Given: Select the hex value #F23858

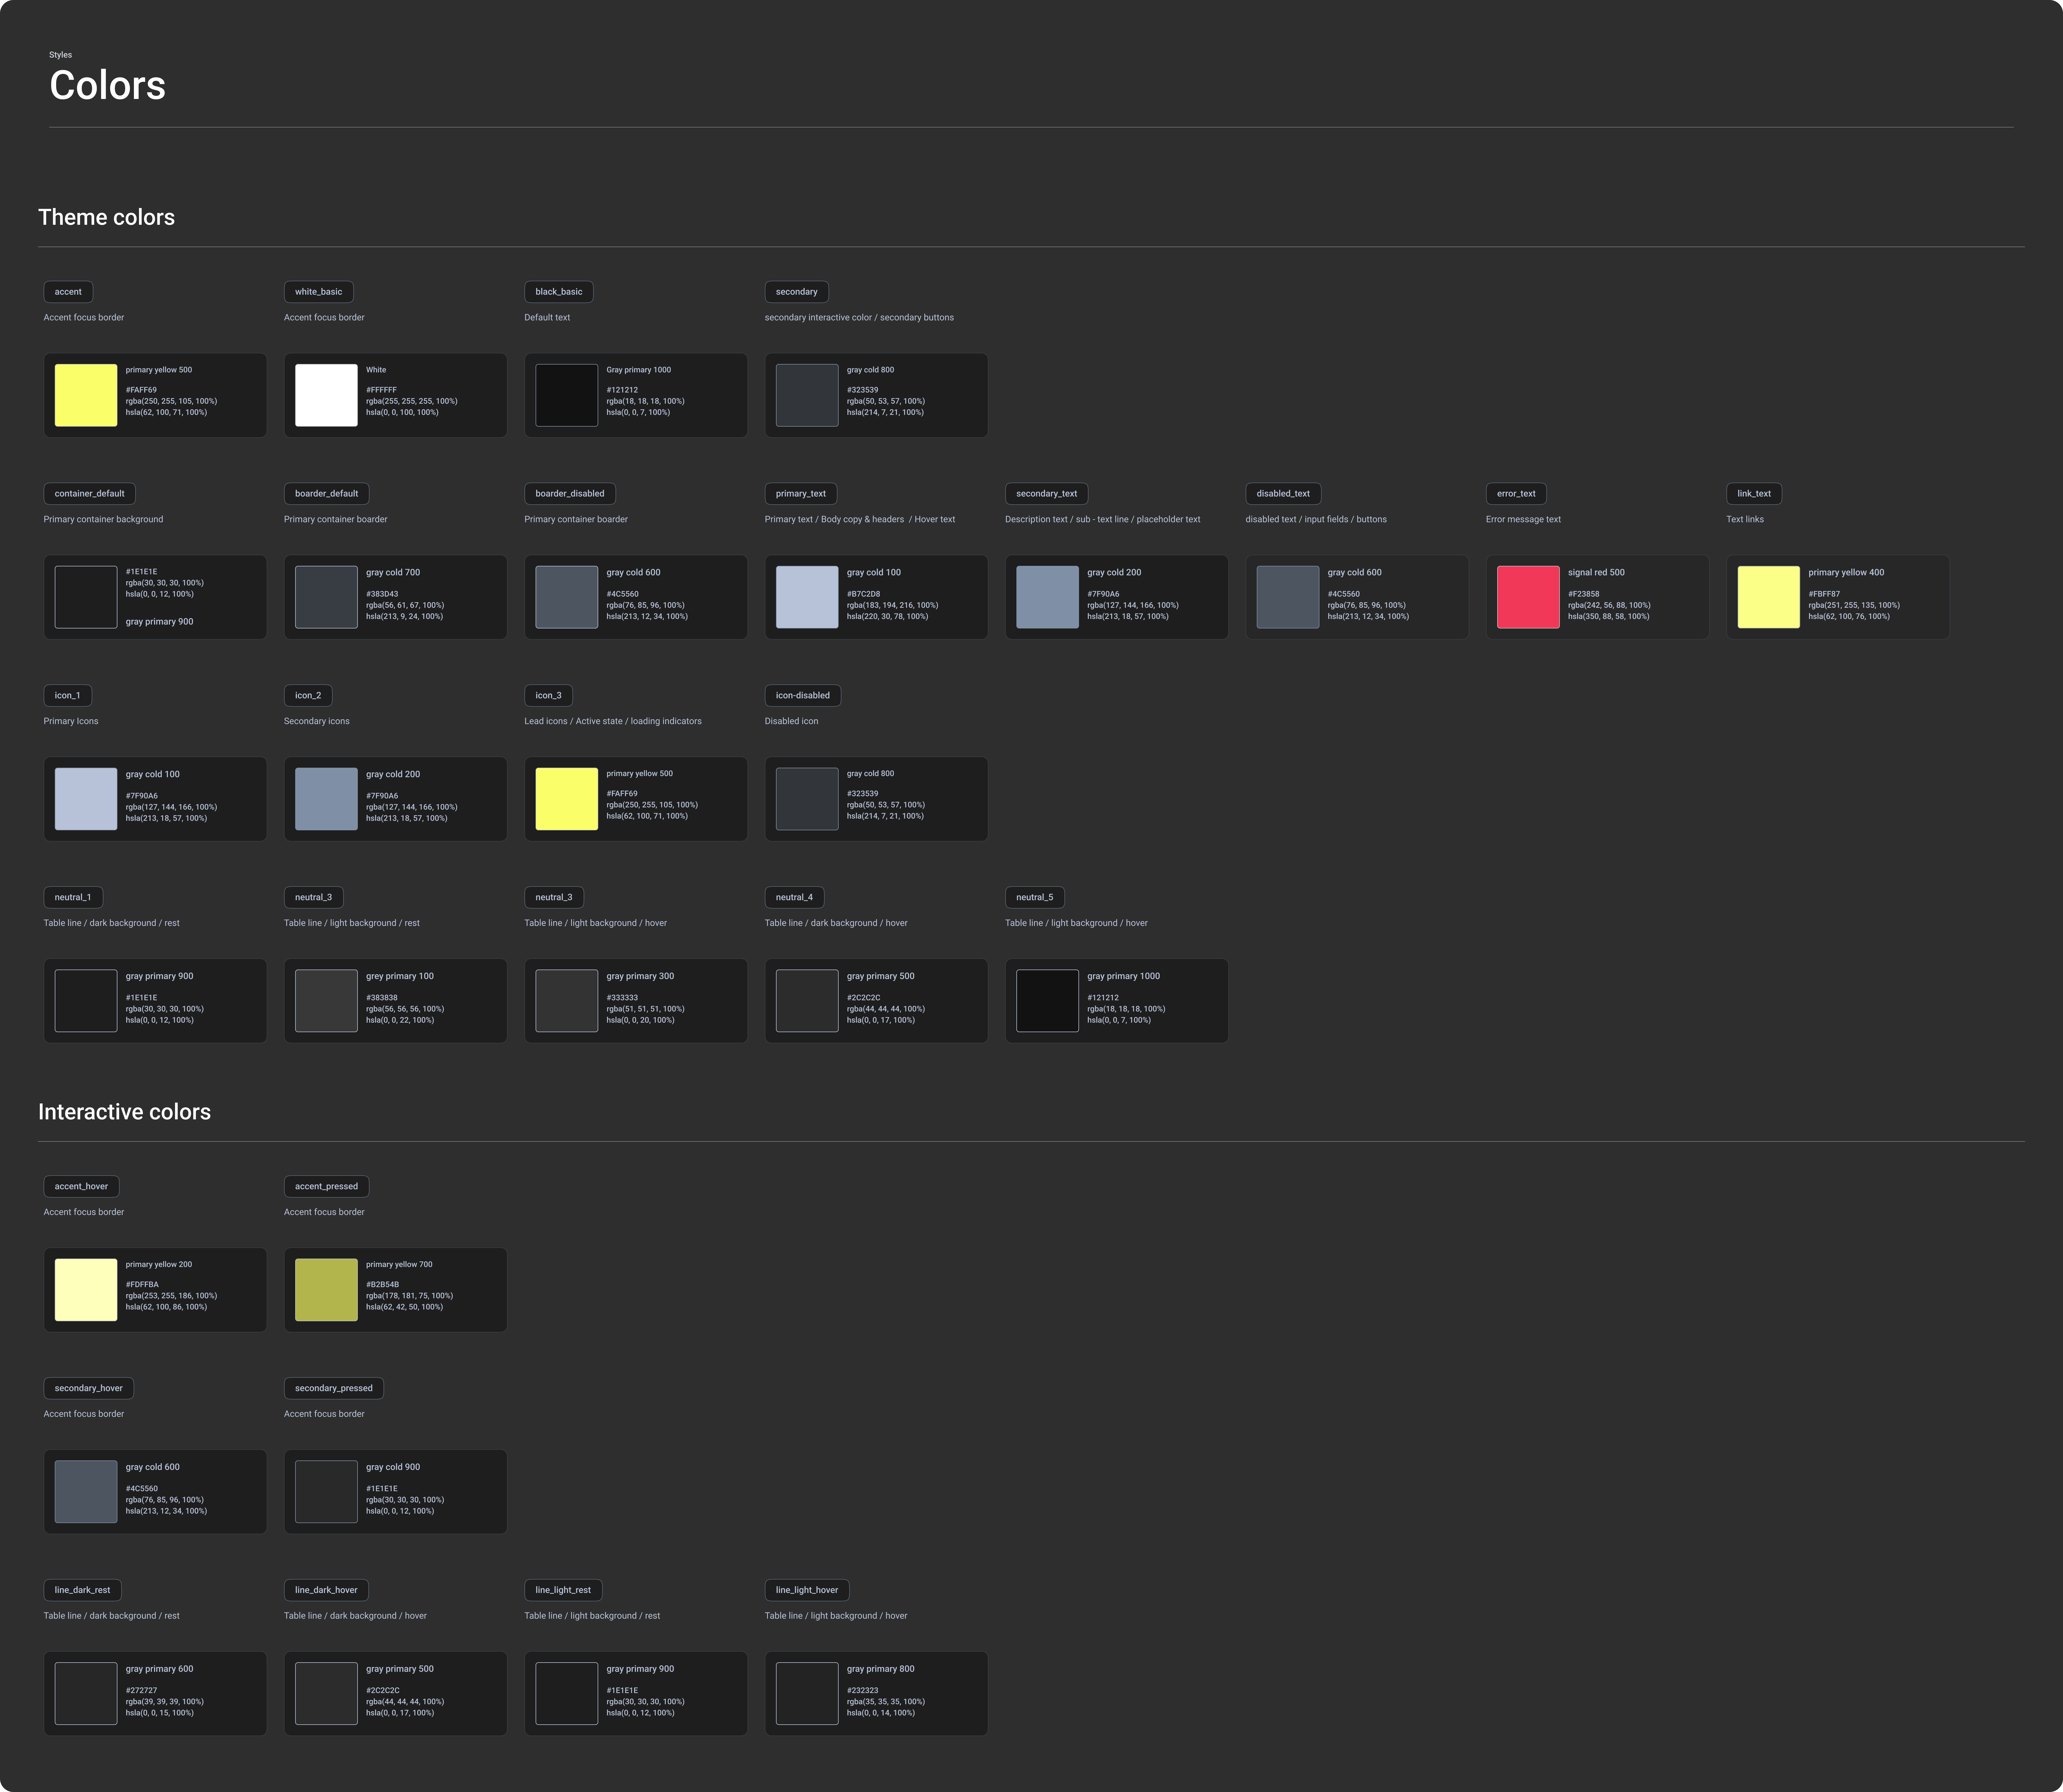Looking at the screenshot, I should (1584, 594).
